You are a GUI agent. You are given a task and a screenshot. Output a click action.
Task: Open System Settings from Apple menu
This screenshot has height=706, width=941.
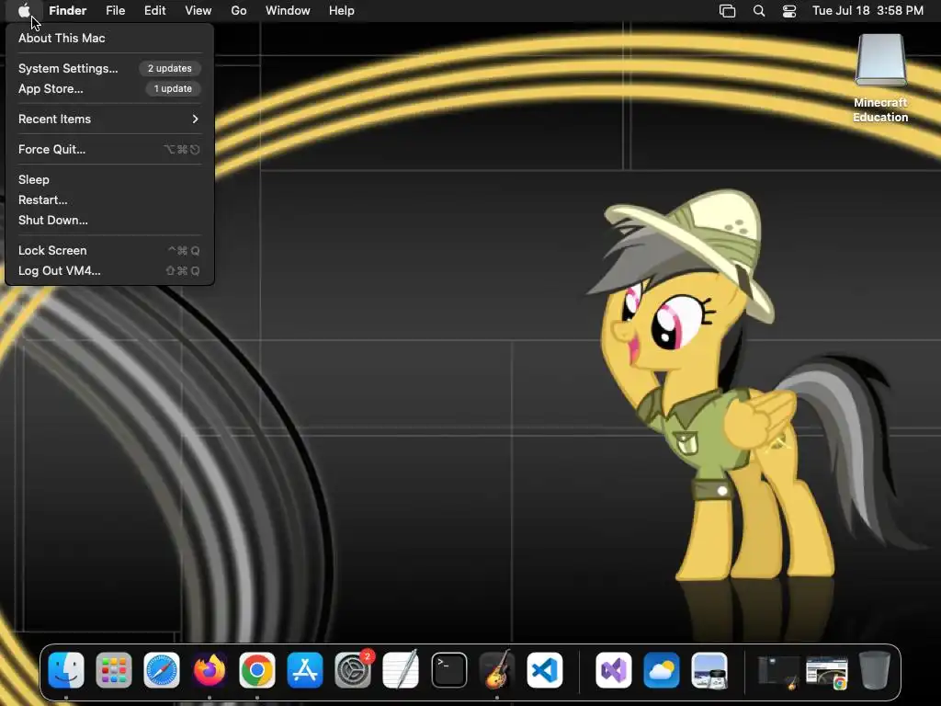(110, 68)
